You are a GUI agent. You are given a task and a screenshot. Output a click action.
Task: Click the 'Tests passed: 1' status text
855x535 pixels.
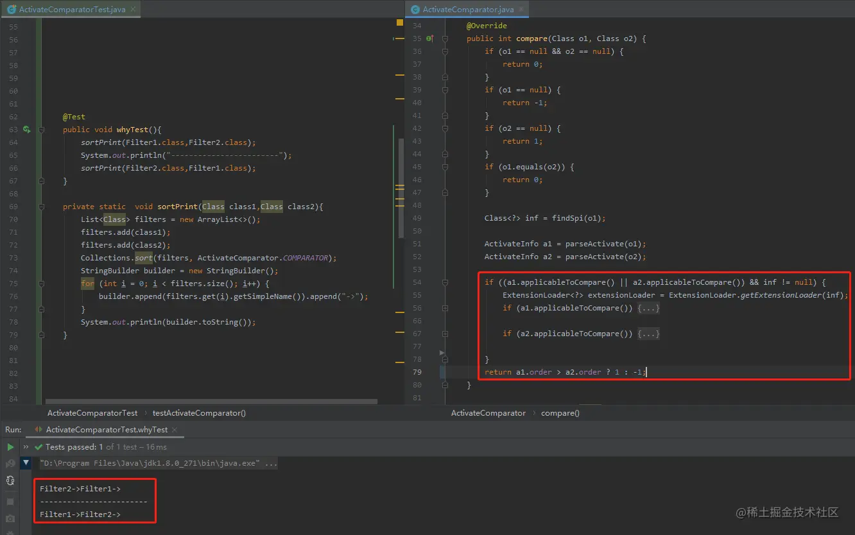pyautogui.click(x=74, y=447)
